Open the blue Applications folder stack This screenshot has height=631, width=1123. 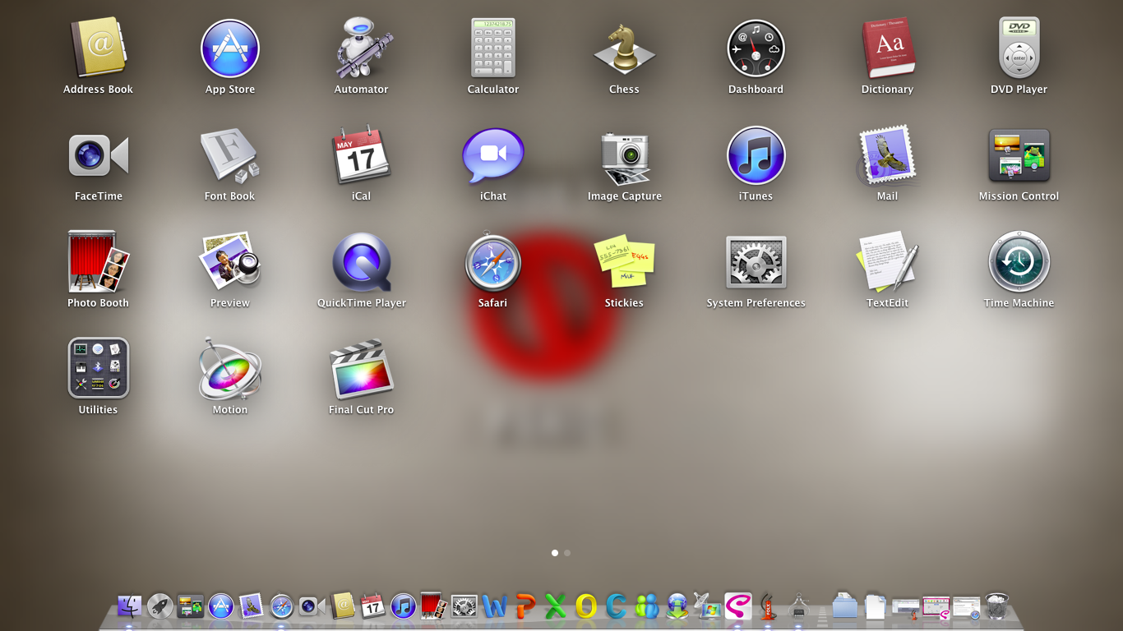844,607
